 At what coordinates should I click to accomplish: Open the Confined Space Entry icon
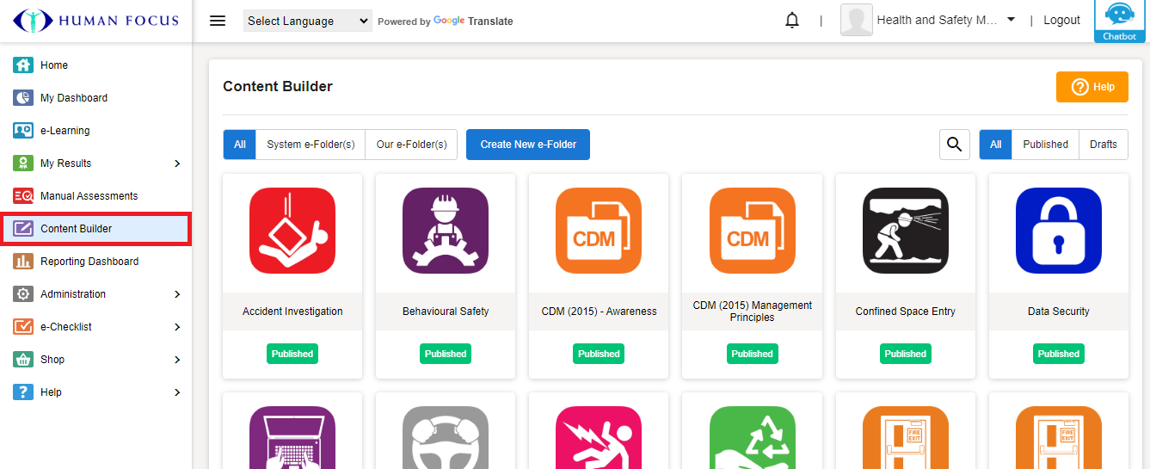pos(905,231)
